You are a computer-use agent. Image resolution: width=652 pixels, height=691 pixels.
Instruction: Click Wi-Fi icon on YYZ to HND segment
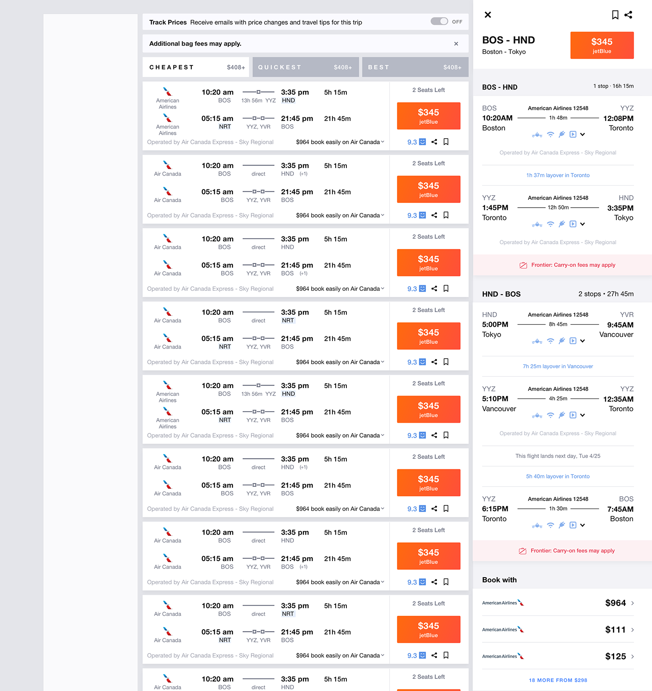(550, 224)
